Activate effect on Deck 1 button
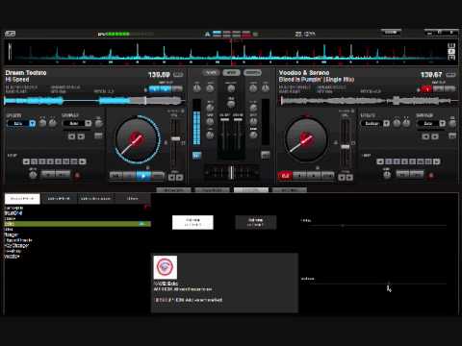Image resolution: width=462 pixels, height=346 pixels. pos(192,222)
